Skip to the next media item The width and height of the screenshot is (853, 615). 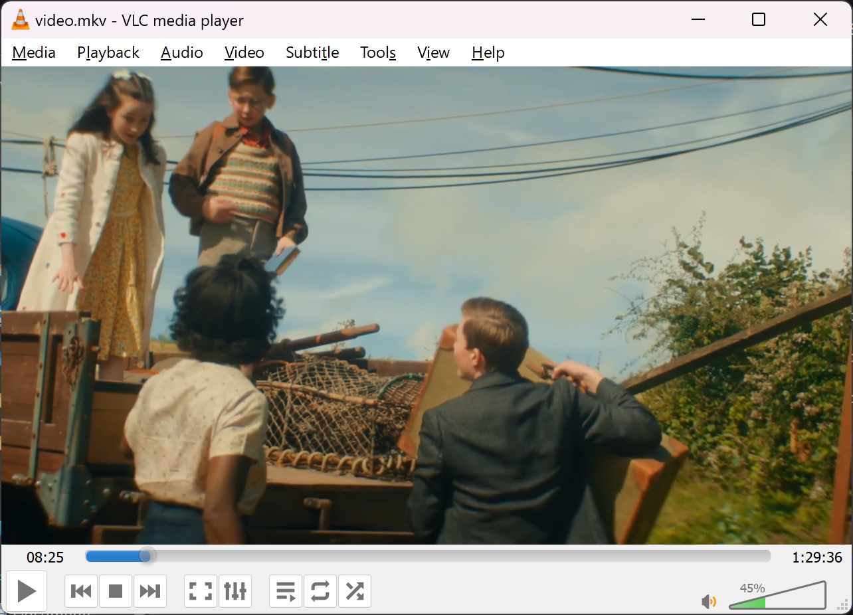coord(150,591)
